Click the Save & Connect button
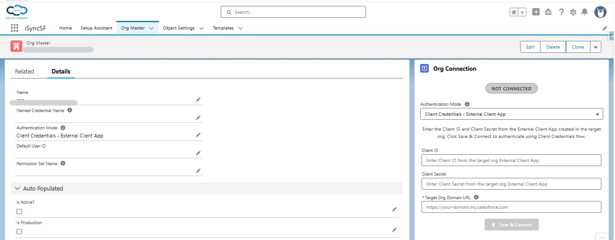This screenshot has width=615, height=240. coord(511,225)
